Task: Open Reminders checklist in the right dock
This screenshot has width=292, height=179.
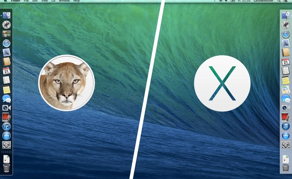Action: click(x=286, y=71)
